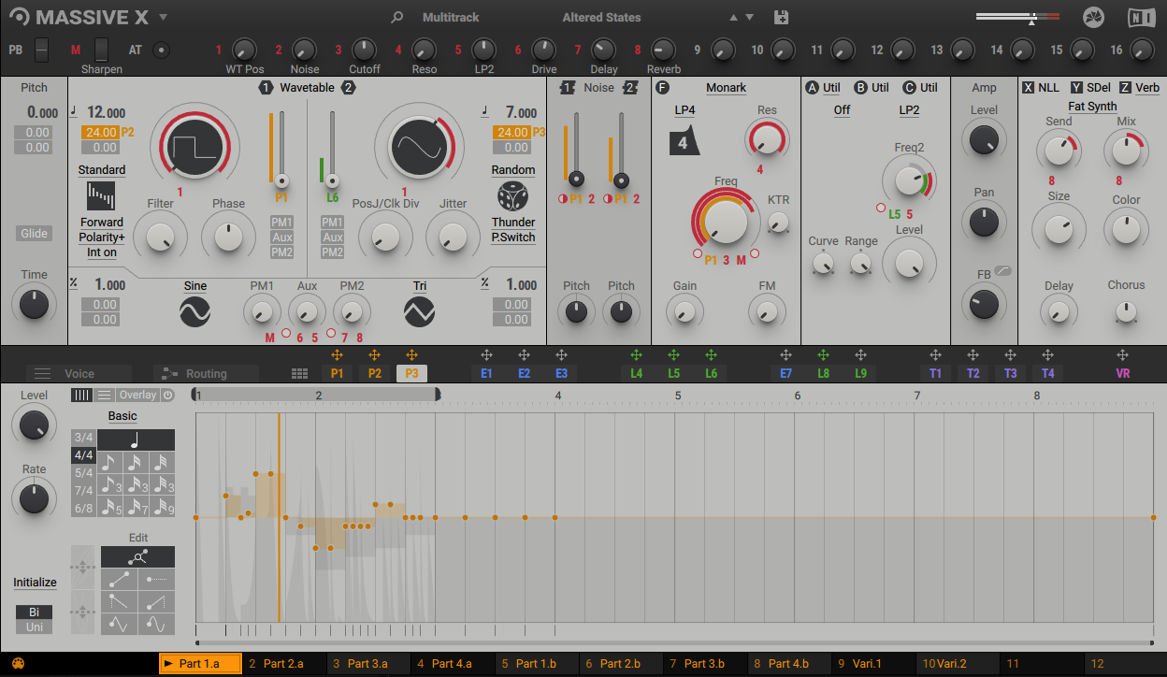The height and width of the screenshot is (677, 1167).
Task: Click the Random dice icon in oscillator 2
Action: tap(512, 196)
